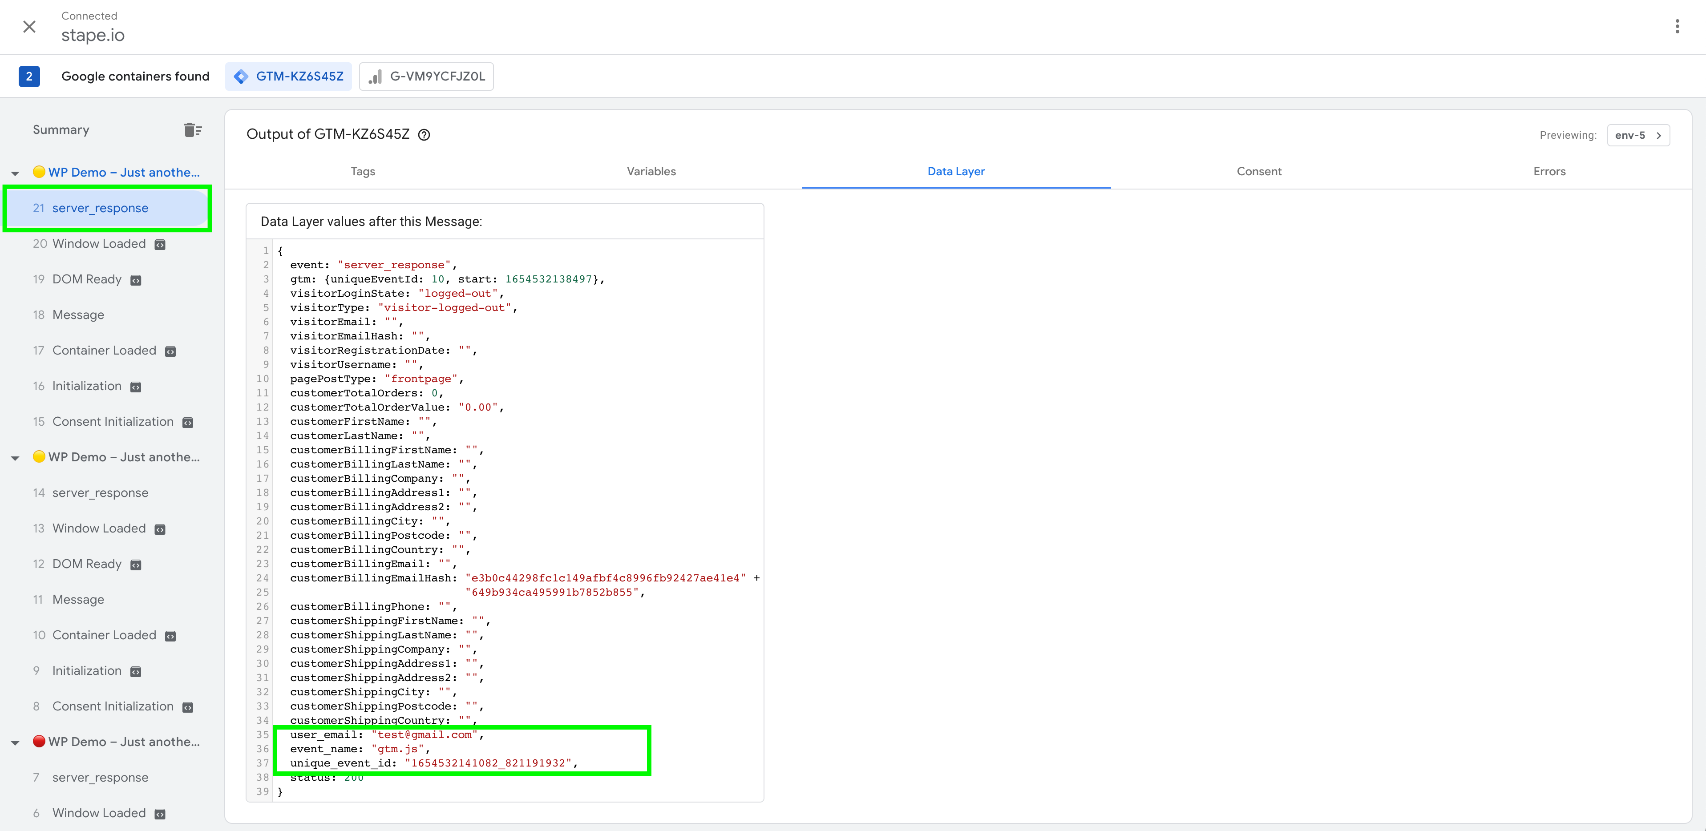Collapse the top WP Demo yellow dot item

(x=15, y=171)
